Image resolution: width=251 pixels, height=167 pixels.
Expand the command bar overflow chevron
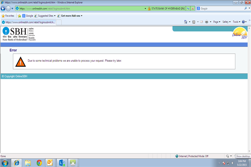pos(249,20)
